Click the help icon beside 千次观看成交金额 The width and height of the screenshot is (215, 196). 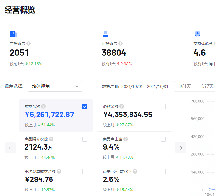(x=59, y=171)
